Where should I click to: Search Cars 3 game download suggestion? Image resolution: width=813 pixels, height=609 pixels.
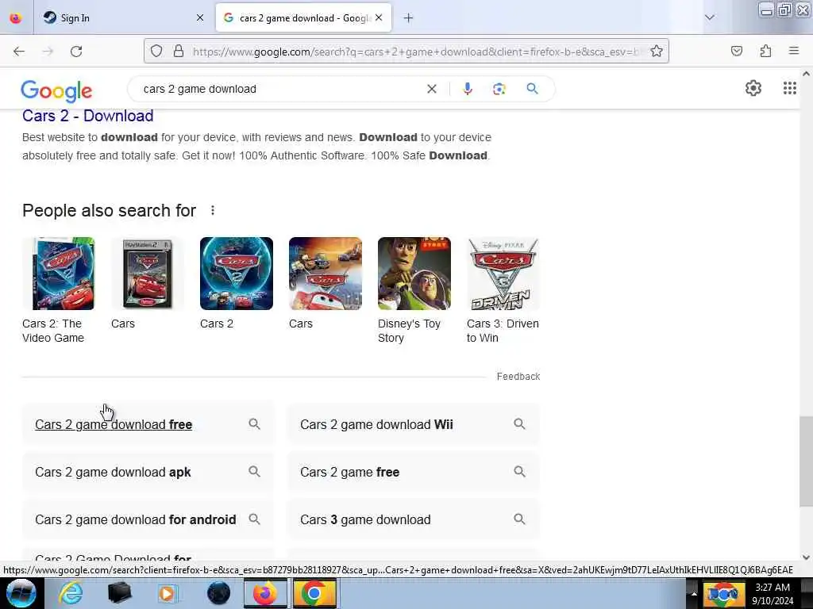click(x=413, y=519)
